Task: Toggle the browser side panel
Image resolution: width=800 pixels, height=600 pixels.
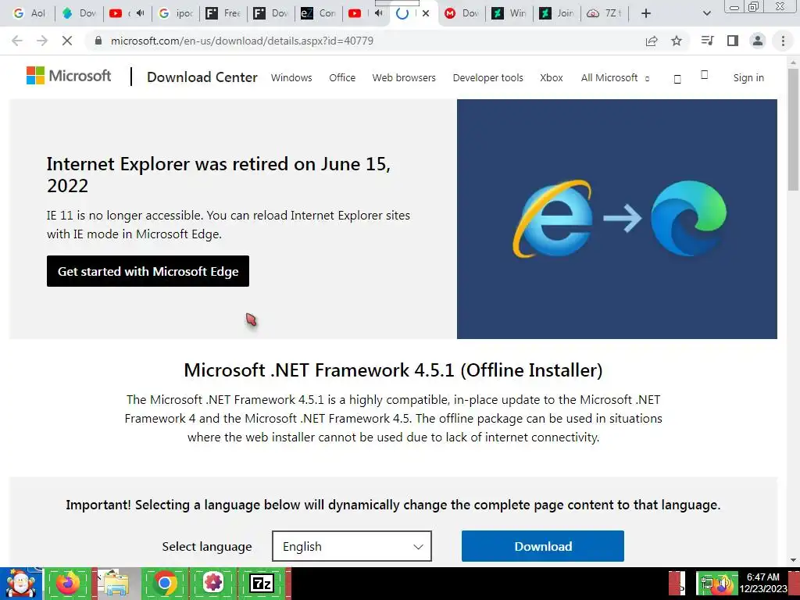Action: pos(733,41)
